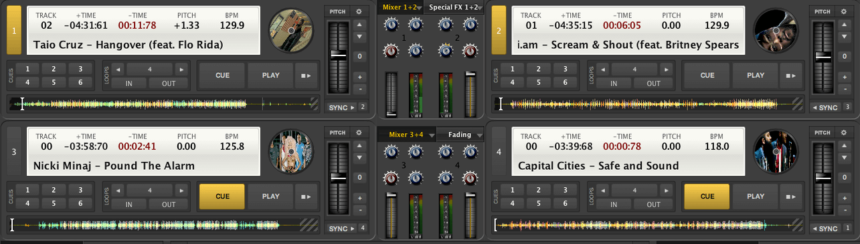Screen dimensions: 860x244
Task: Open deck 2 settings gear
Action: pos(843,11)
